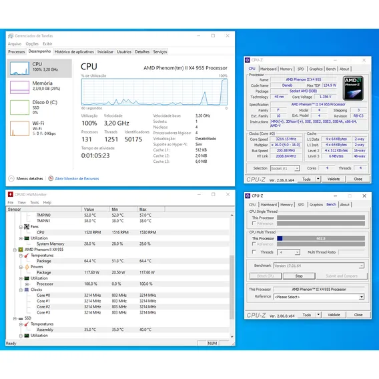379x379 pixels.
Task: Click thermometer icon of SSD Temperatures
Action: point(27,324)
